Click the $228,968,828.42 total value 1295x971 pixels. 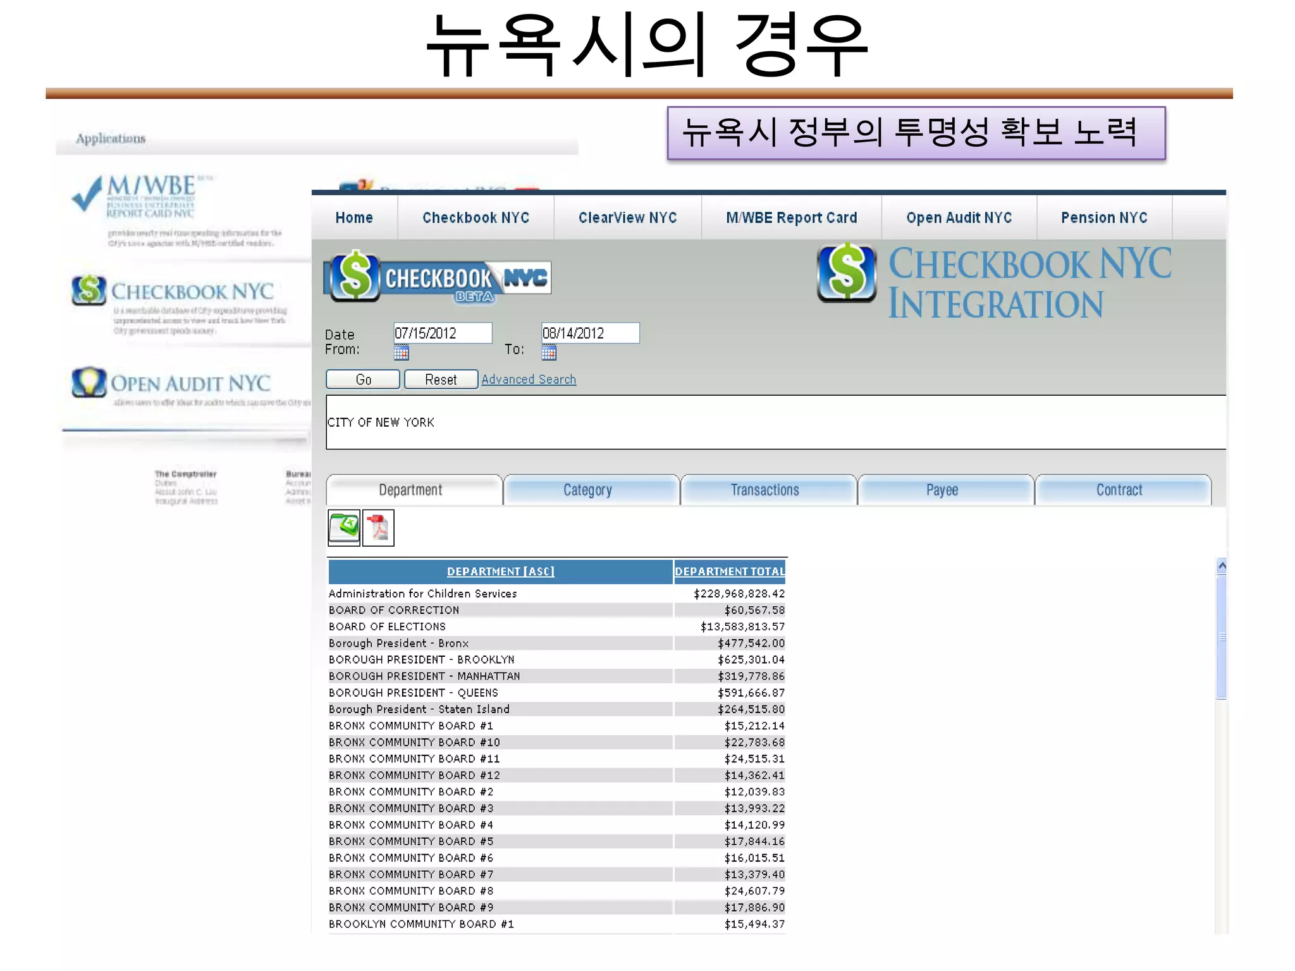click(x=739, y=594)
